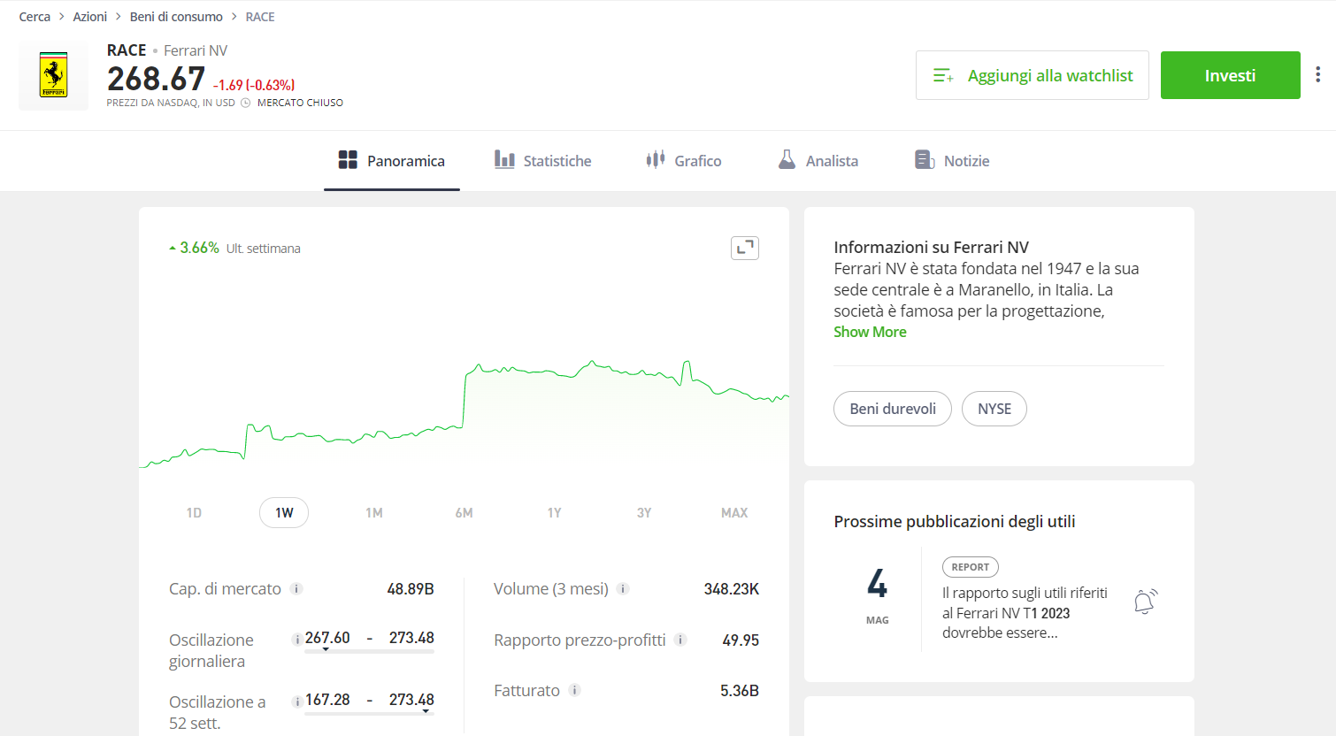The height and width of the screenshot is (736, 1336).
Task: Click the daily range slider bar
Action: [x=369, y=651]
